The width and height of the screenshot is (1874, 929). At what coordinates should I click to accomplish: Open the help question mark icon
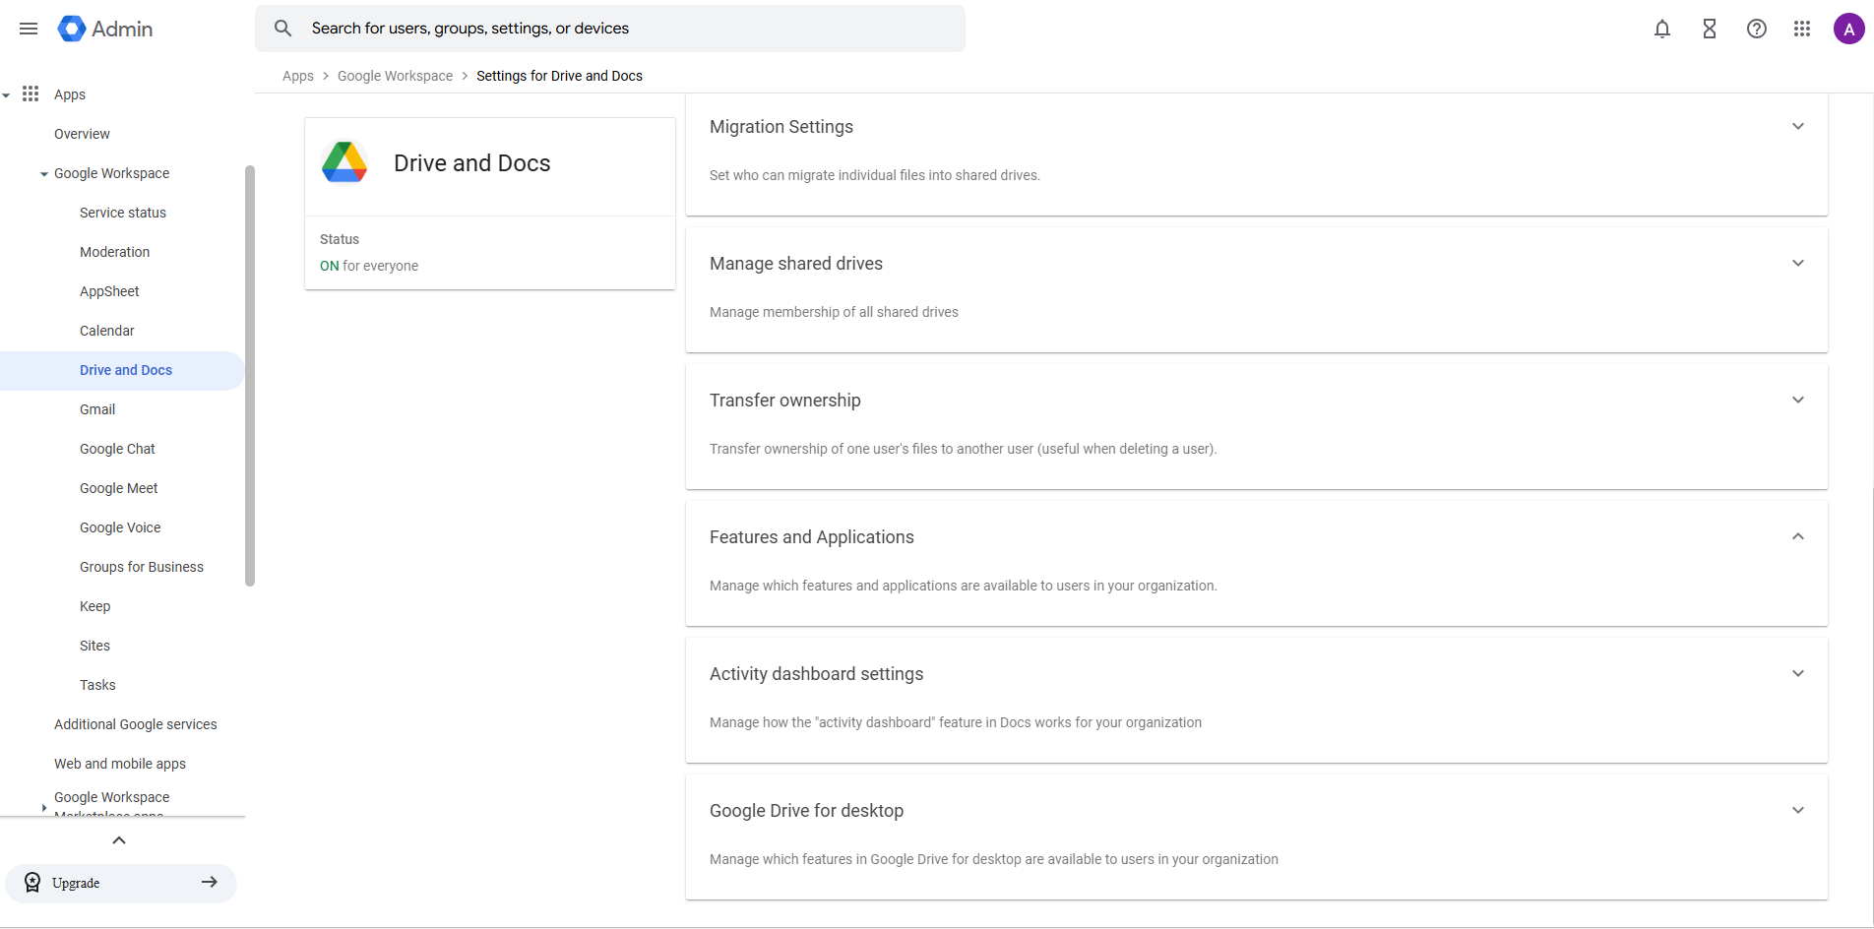pos(1757,29)
